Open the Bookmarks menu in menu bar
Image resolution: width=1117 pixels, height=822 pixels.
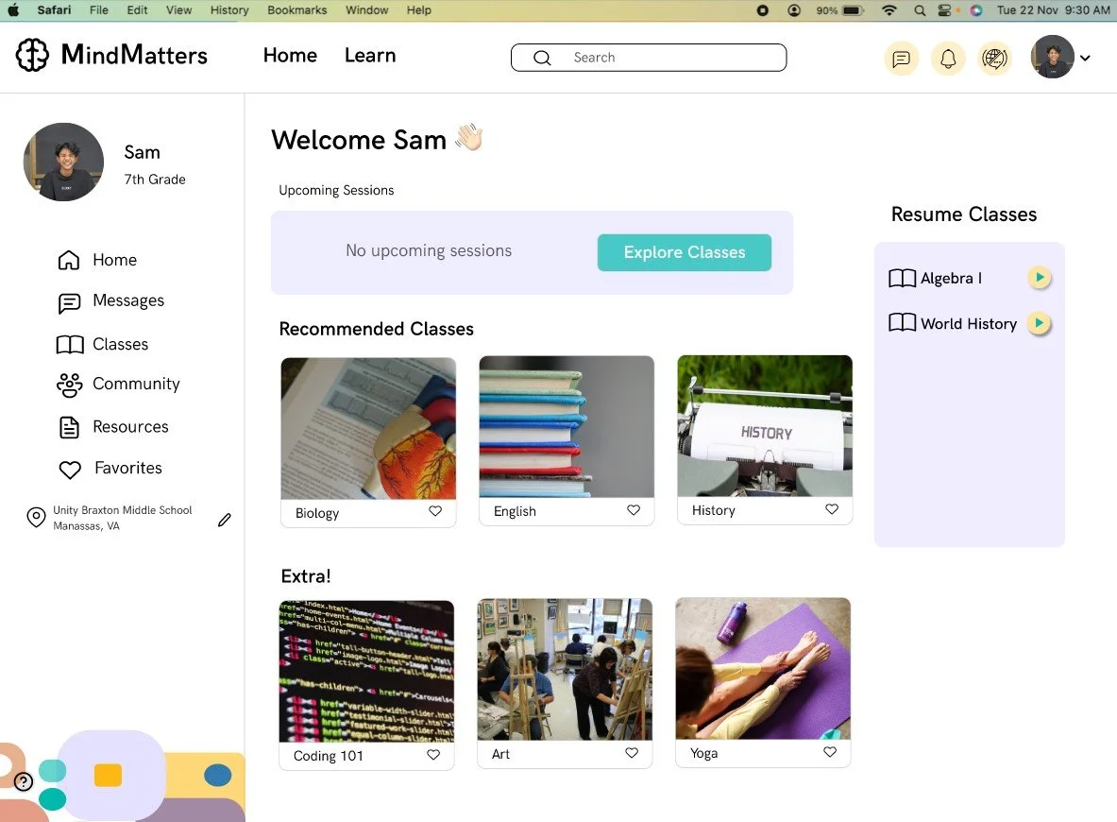(297, 10)
